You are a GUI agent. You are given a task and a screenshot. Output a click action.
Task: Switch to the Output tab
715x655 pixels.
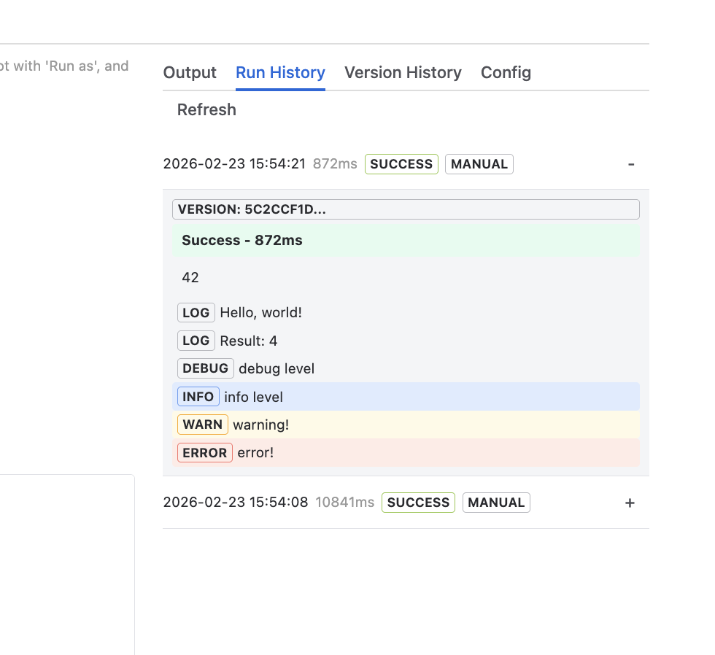(x=190, y=73)
